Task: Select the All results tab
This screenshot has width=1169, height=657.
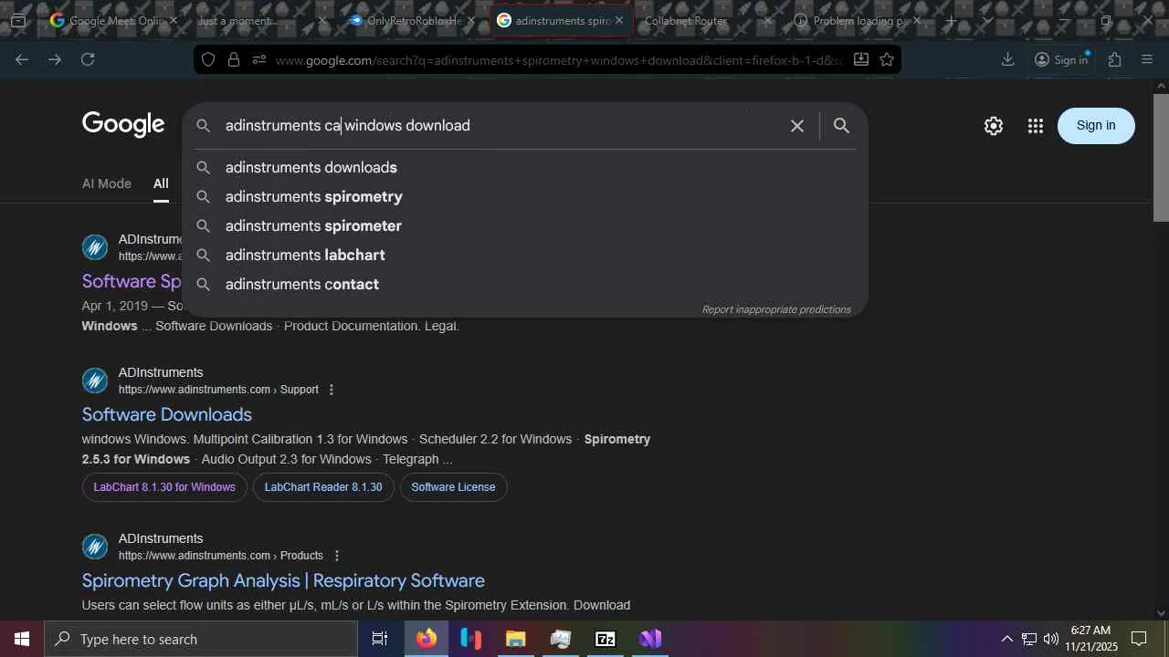Action: coord(161,183)
